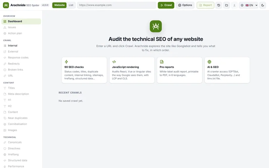The image size is (269, 168).
Task: Toggle dark mode moon icon
Action: [x=263, y=5]
